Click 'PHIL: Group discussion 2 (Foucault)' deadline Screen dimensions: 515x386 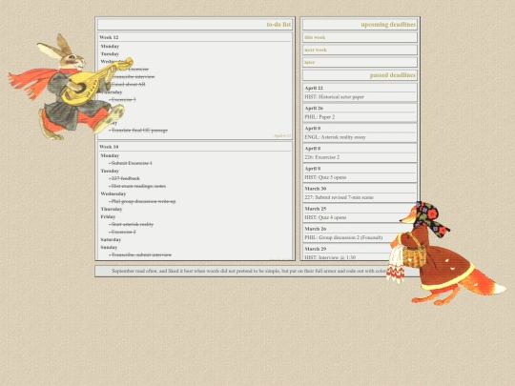(x=343, y=237)
